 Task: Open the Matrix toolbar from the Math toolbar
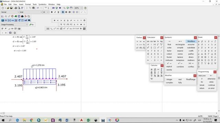tap(9, 20)
